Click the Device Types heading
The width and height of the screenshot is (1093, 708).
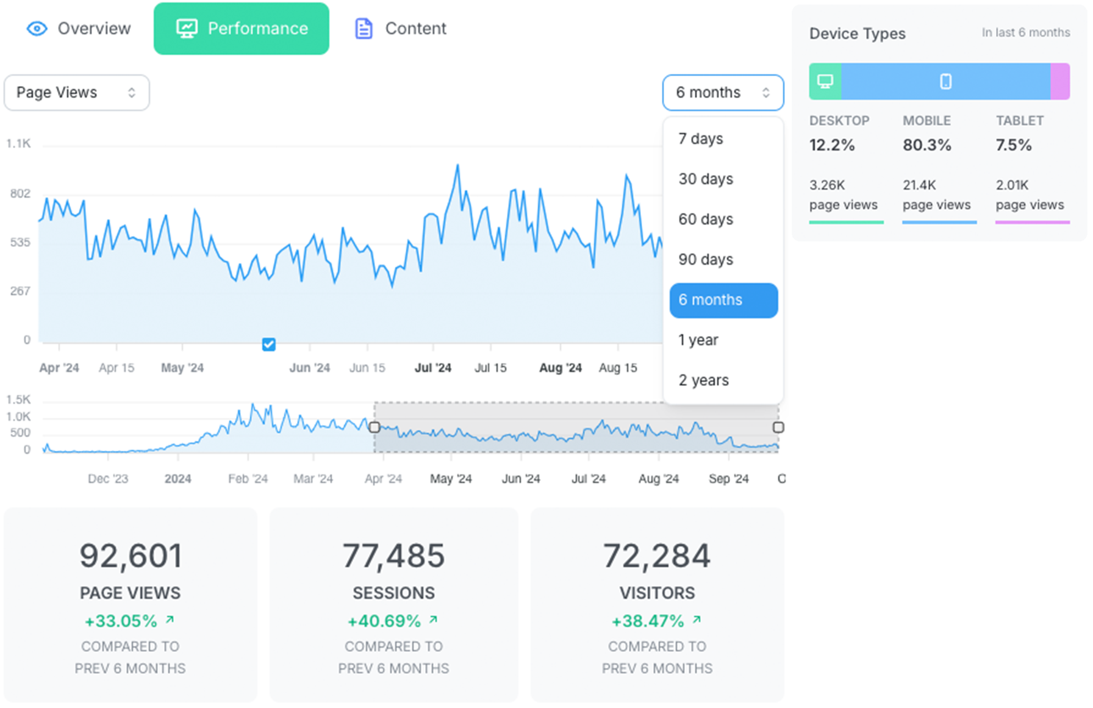pos(858,34)
